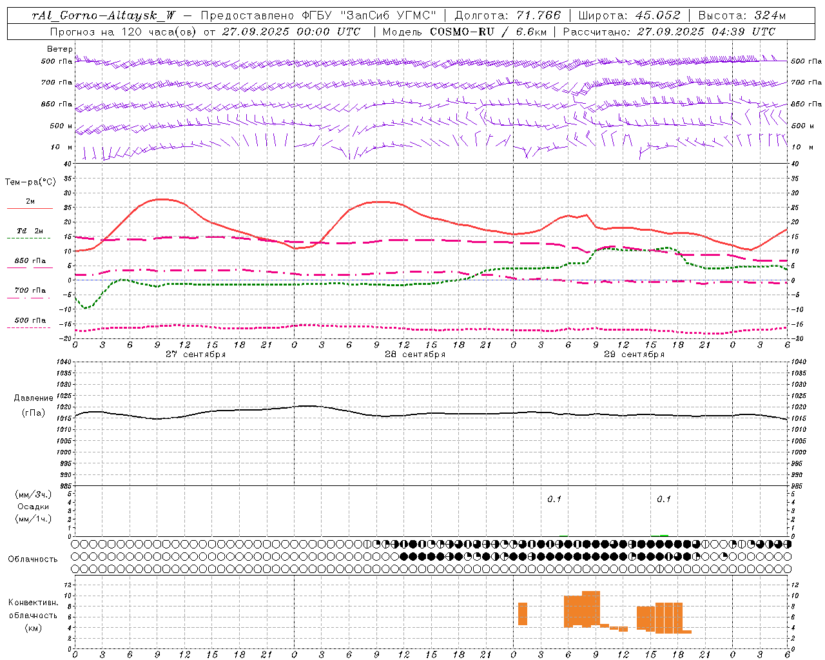This screenshot has width=825, height=660.
Task: Click the (мм/3ч.) precipitation unit label
Action: (34, 494)
